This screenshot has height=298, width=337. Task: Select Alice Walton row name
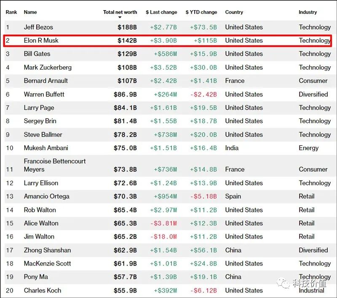[x=41, y=223]
